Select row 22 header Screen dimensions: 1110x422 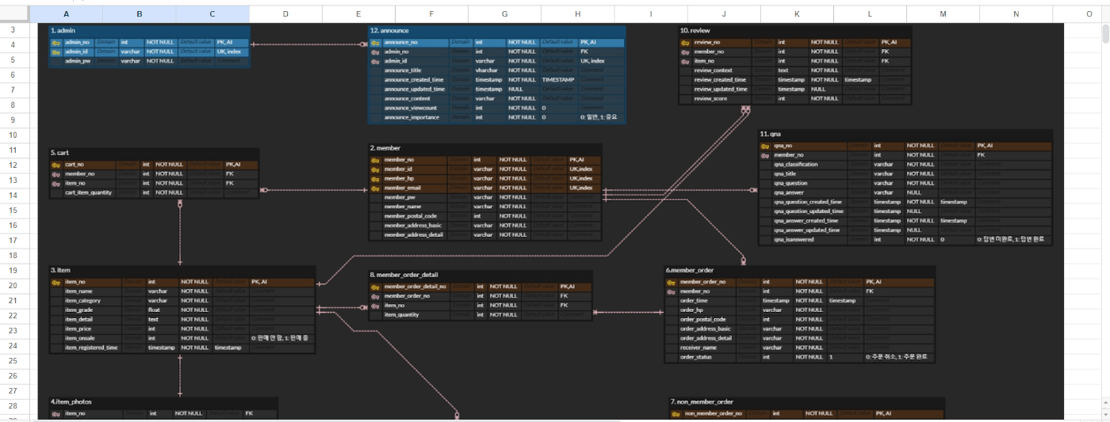click(x=14, y=316)
